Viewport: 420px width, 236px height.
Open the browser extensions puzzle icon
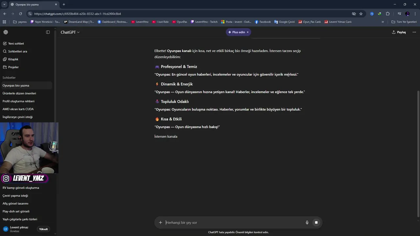388,14
